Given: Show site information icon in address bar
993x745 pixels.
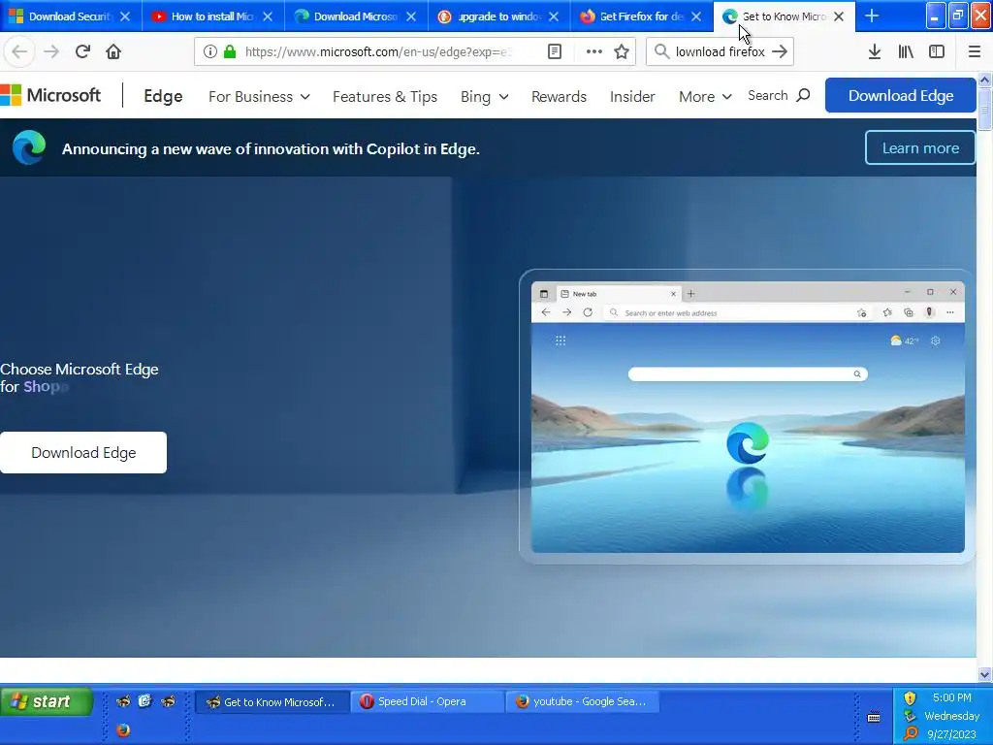Looking at the screenshot, I should click(210, 52).
